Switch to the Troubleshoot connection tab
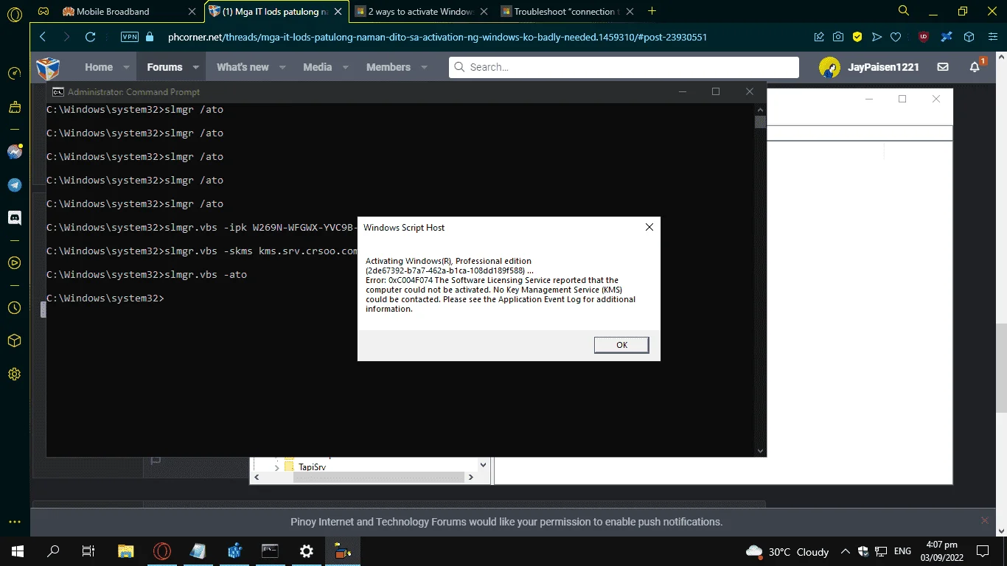 tap(565, 12)
